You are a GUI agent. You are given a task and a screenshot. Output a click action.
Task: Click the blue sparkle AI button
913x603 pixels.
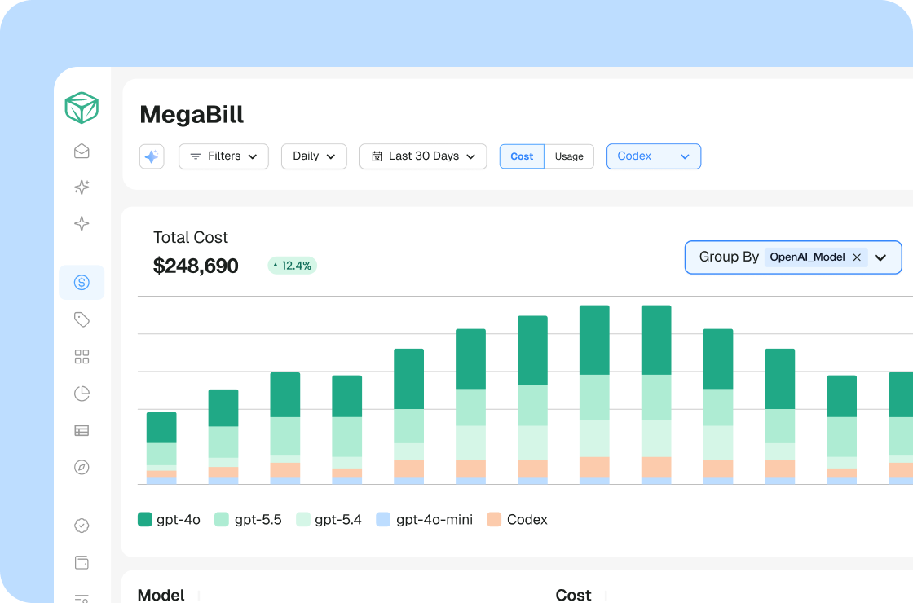pos(152,156)
